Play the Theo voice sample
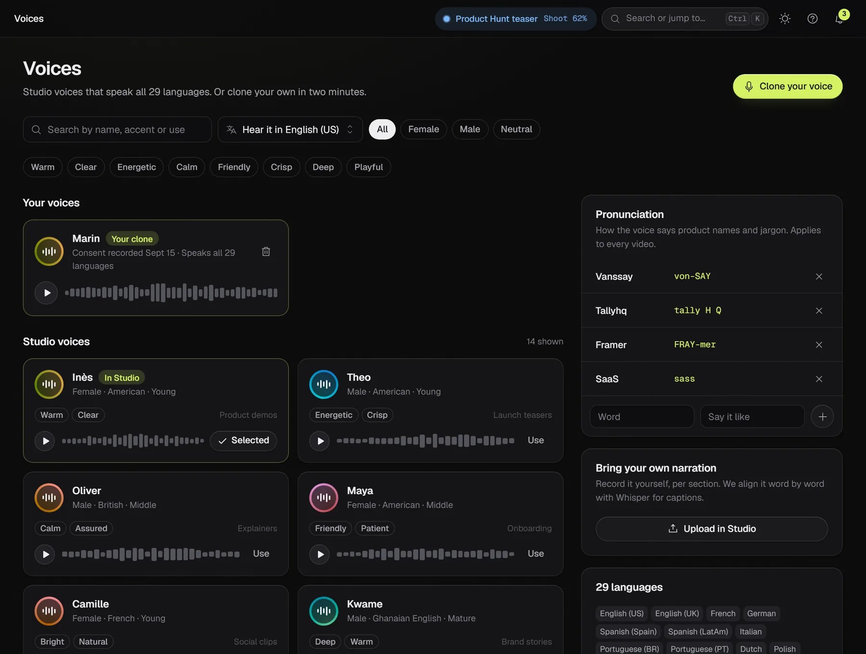 (x=319, y=440)
